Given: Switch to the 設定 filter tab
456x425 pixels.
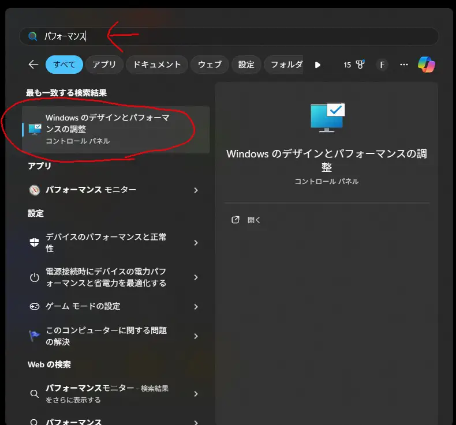Looking at the screenshot, I should (x=246, y=65).
